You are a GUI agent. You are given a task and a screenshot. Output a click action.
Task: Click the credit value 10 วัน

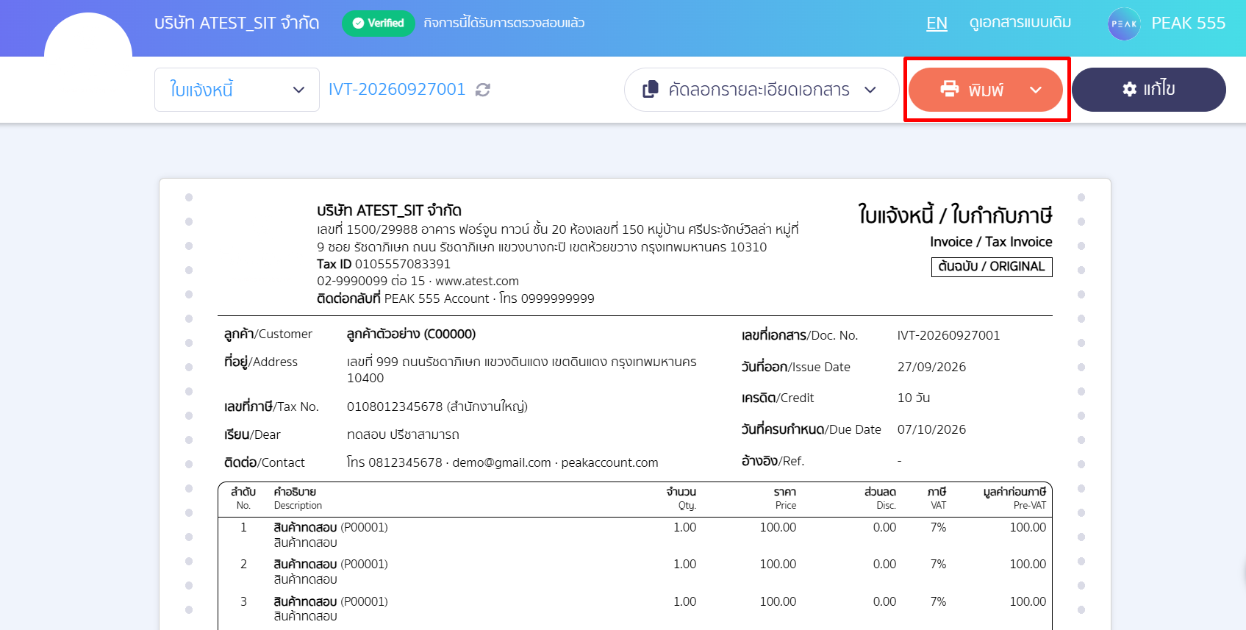click(914, 398)
